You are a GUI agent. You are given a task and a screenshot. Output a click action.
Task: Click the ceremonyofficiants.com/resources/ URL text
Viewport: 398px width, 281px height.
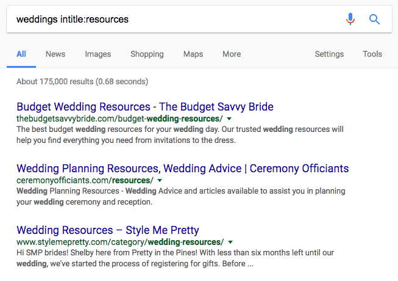click(85, 180)
